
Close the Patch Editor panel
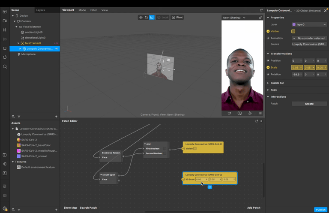point(261,121)
